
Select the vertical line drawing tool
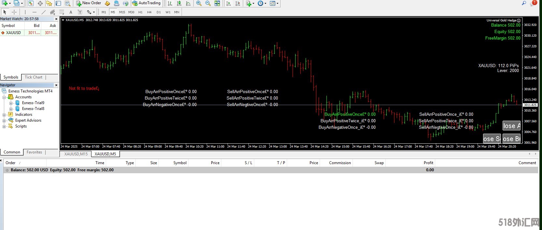[25, 12]
